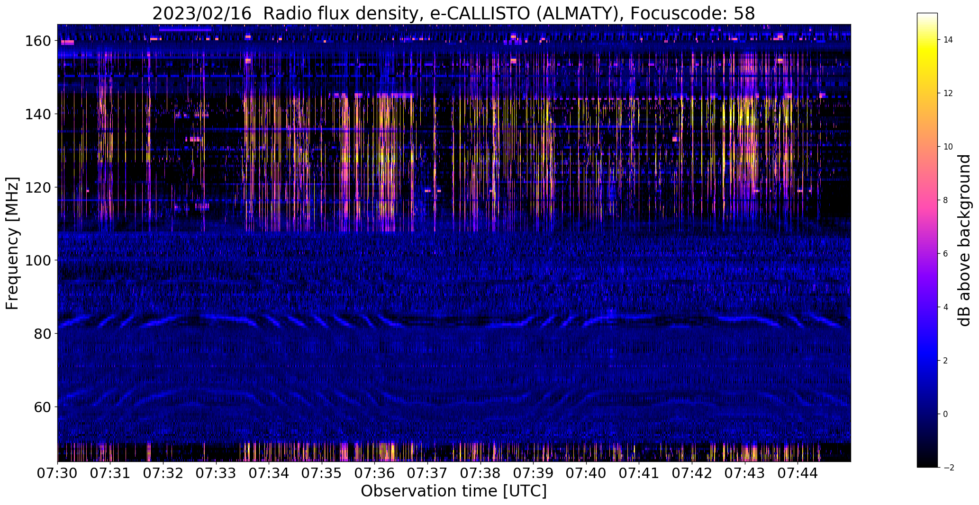
Task: Click the 07:42 time tick label
Action: coord(692,473)
